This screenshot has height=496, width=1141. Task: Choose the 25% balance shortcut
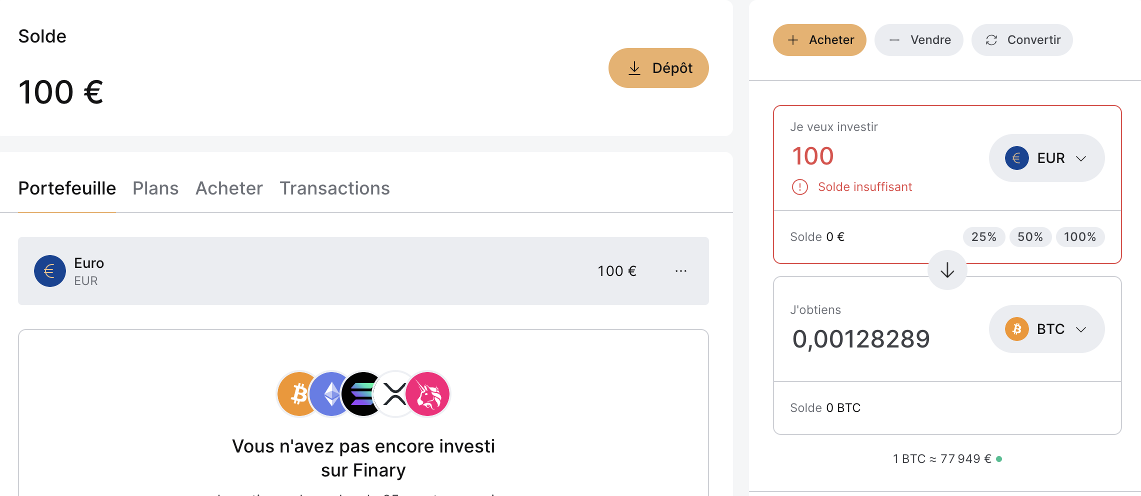click(983, 237)
